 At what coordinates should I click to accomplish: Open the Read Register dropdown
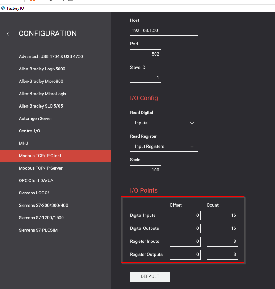[164, 147]
